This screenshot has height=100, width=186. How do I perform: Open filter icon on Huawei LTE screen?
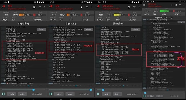[x=87, y=7]
